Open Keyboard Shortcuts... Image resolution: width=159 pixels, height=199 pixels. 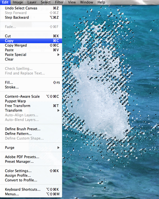coord(31,189)
